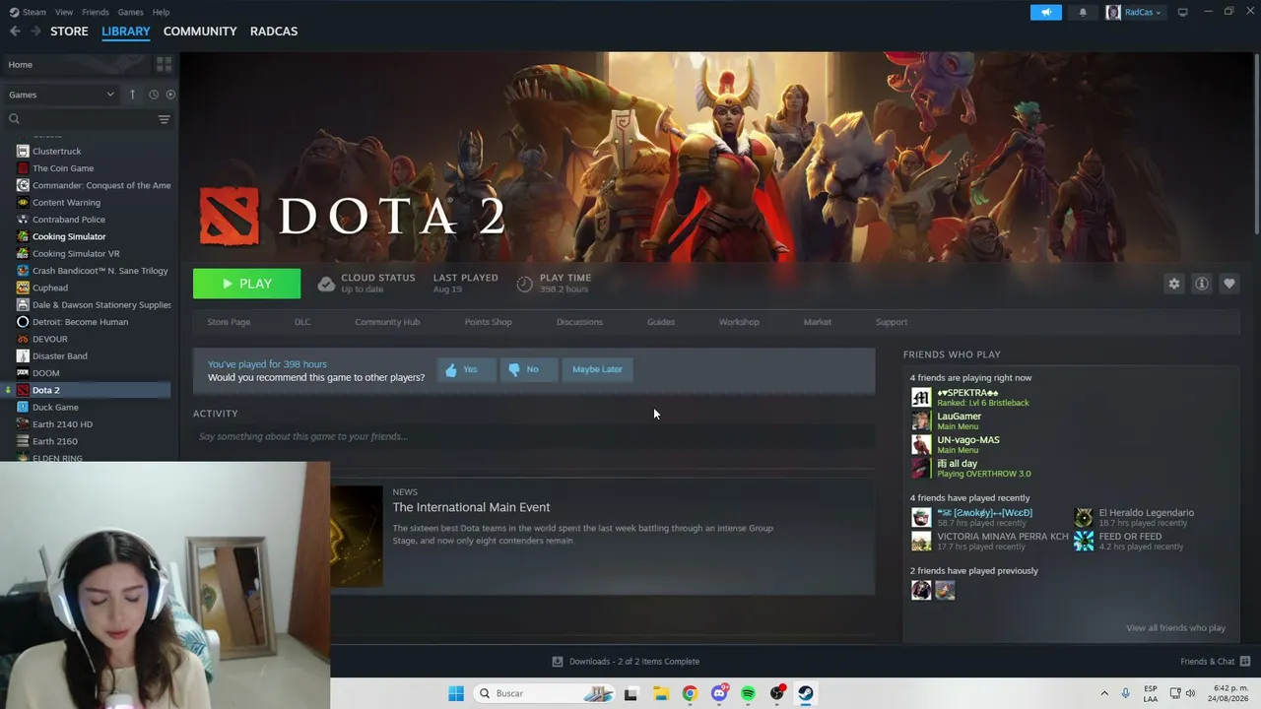
Task: Open Dota 2 Guides
Action: 661,322
